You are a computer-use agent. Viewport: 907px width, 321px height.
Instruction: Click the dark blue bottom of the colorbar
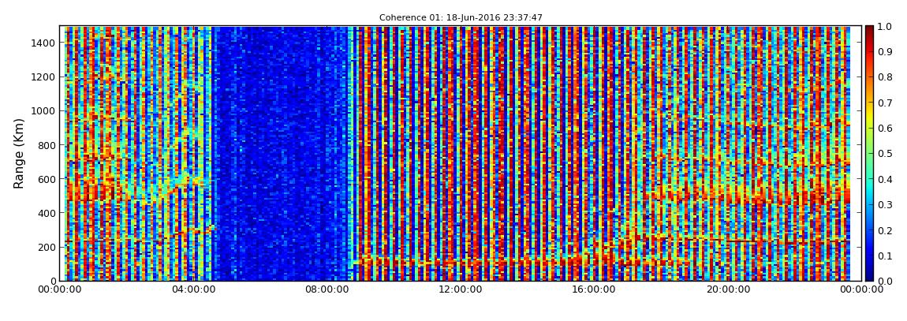pos(869,274)
